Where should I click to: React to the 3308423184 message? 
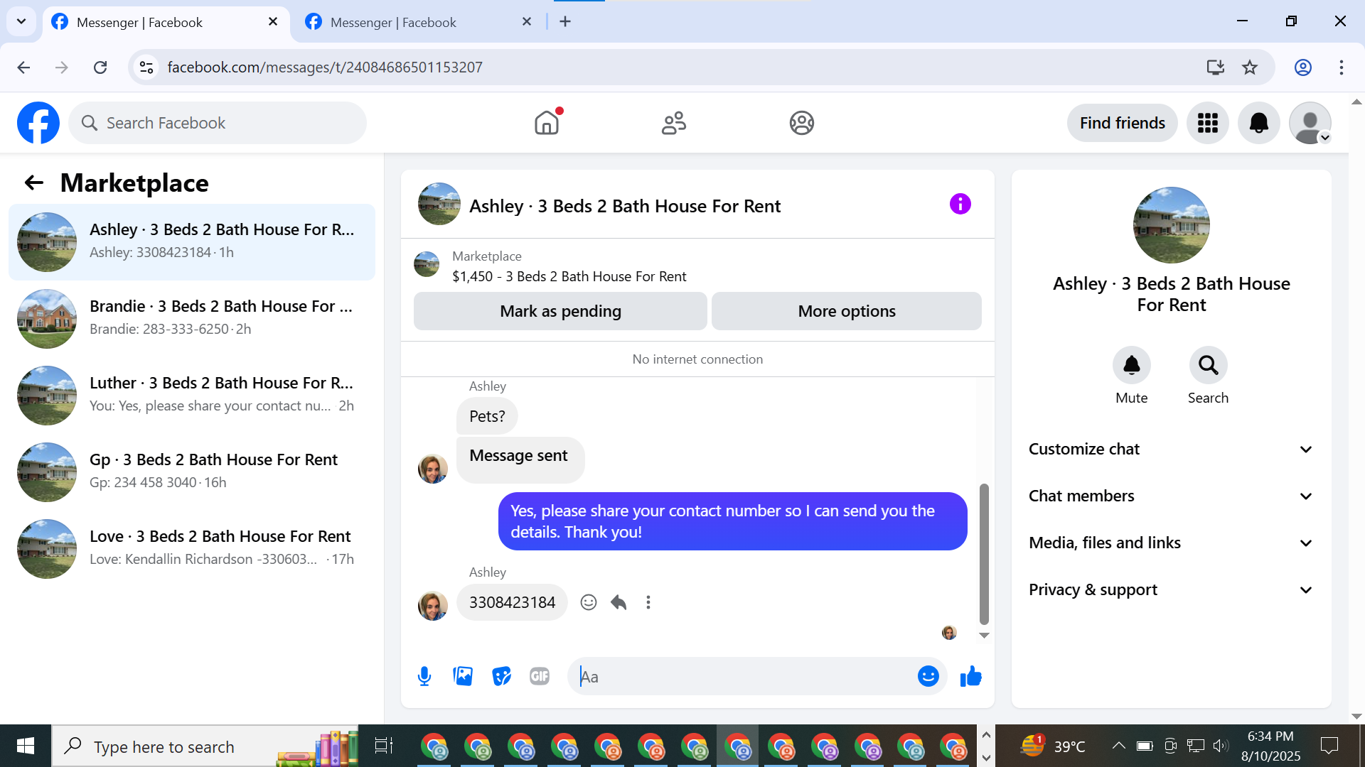(x=588, y=602)
